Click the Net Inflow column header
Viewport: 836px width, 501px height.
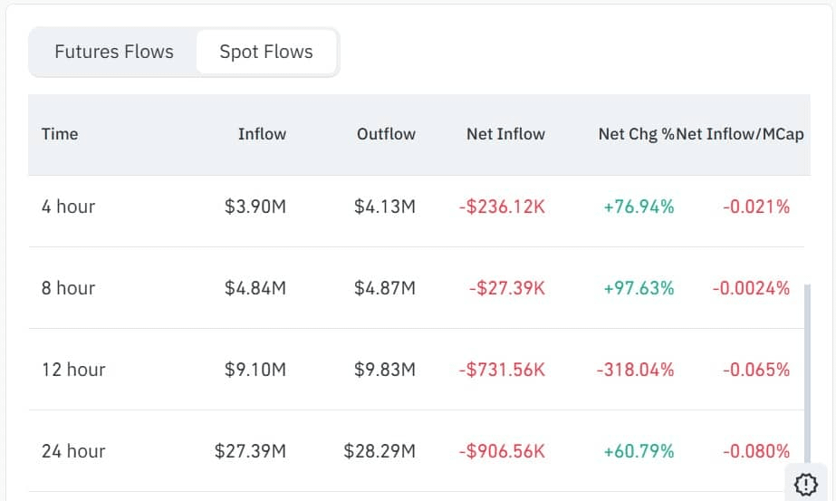[x=505, y=134]
